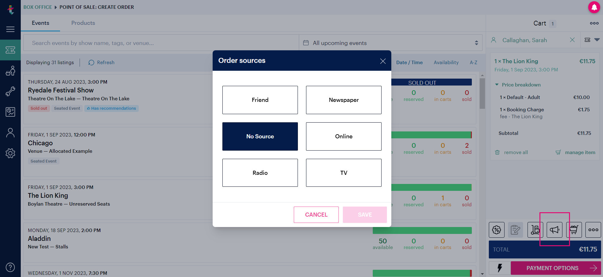This screenshot has width=603, height=277.
Task: Open the settings gear in sidebar
Action: tap(10, 153)
